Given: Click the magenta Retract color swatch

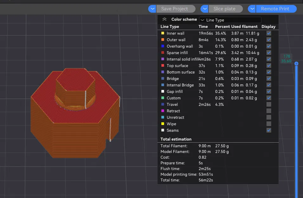Looking at the screenshot, I should [x=163, y=111].
